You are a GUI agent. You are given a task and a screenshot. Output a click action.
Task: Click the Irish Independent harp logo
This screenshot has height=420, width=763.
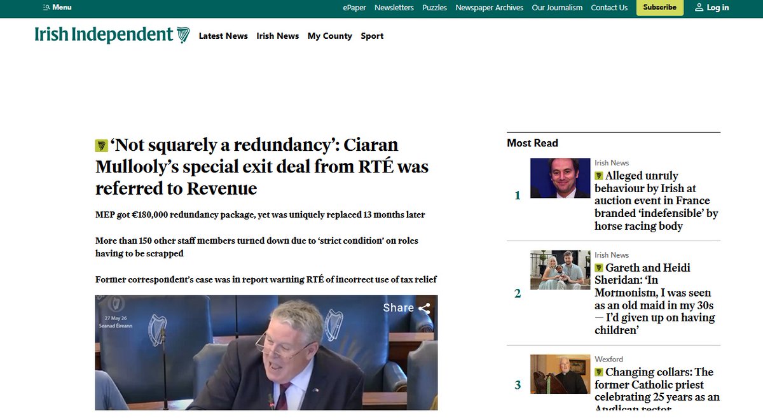tap(183, 34)
